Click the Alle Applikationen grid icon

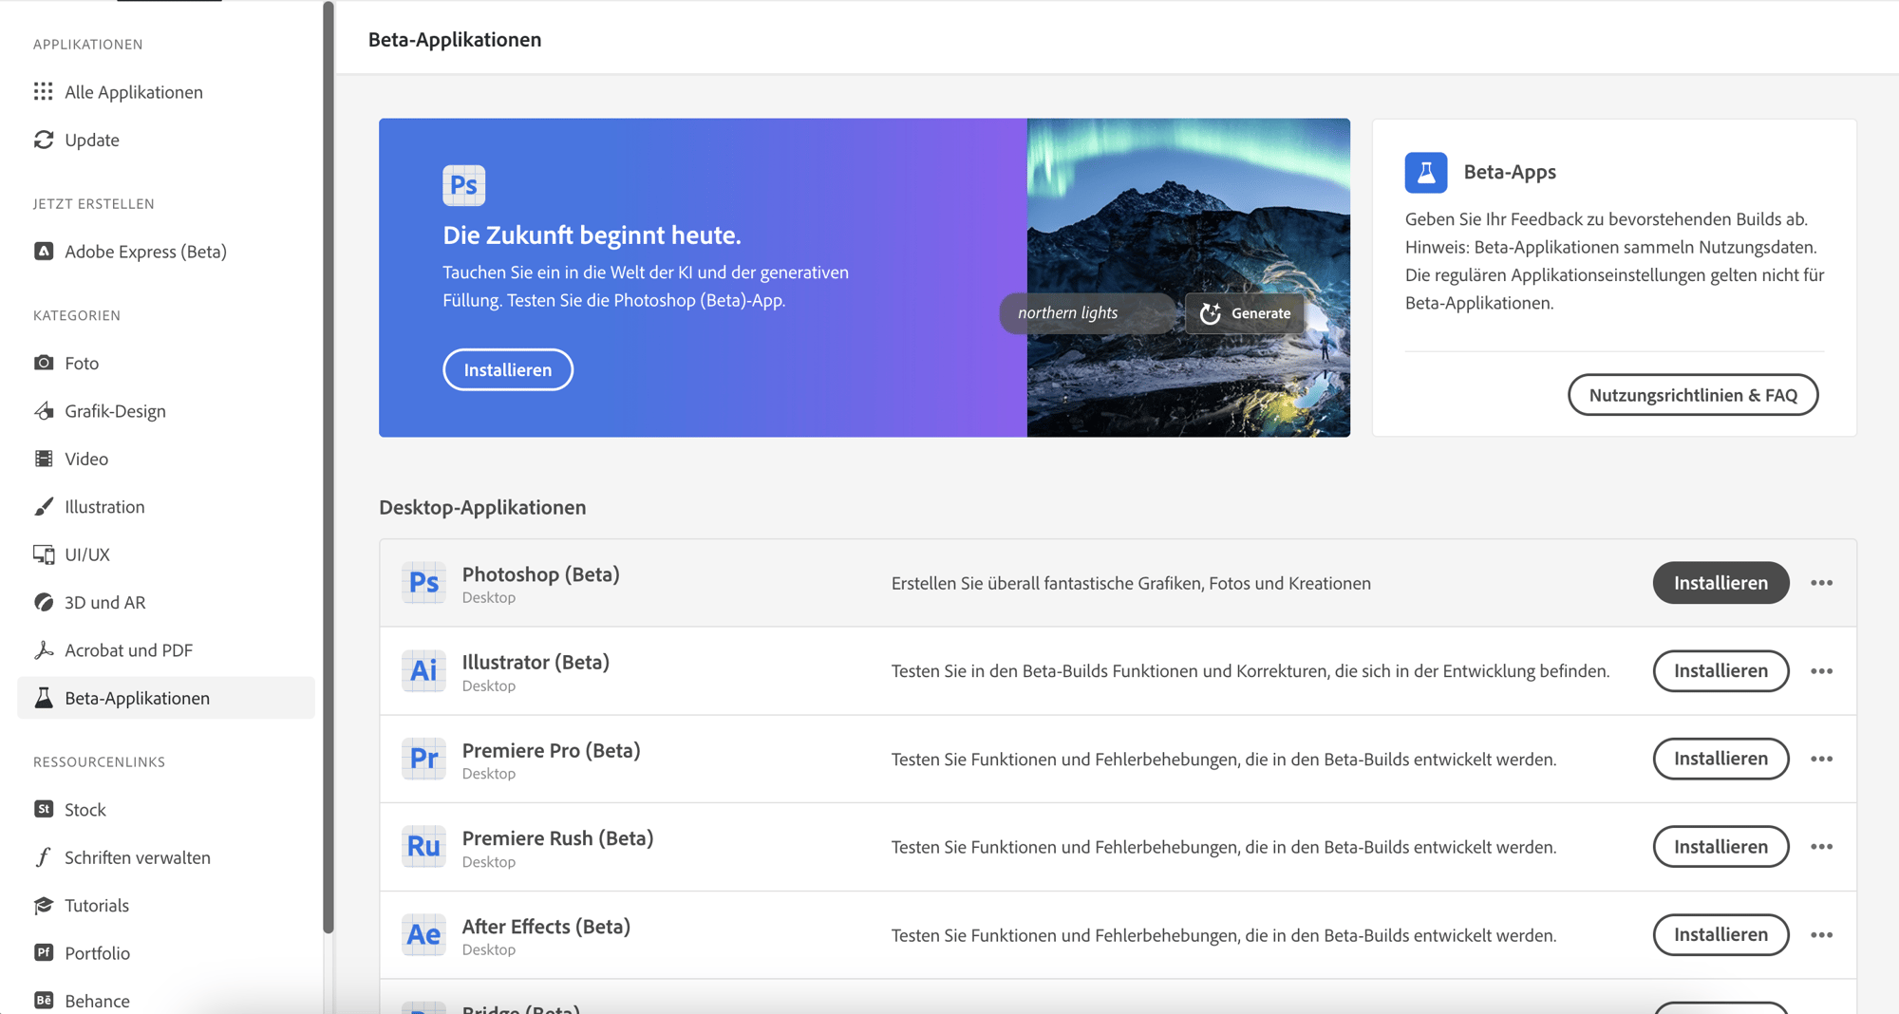point(44,91)
